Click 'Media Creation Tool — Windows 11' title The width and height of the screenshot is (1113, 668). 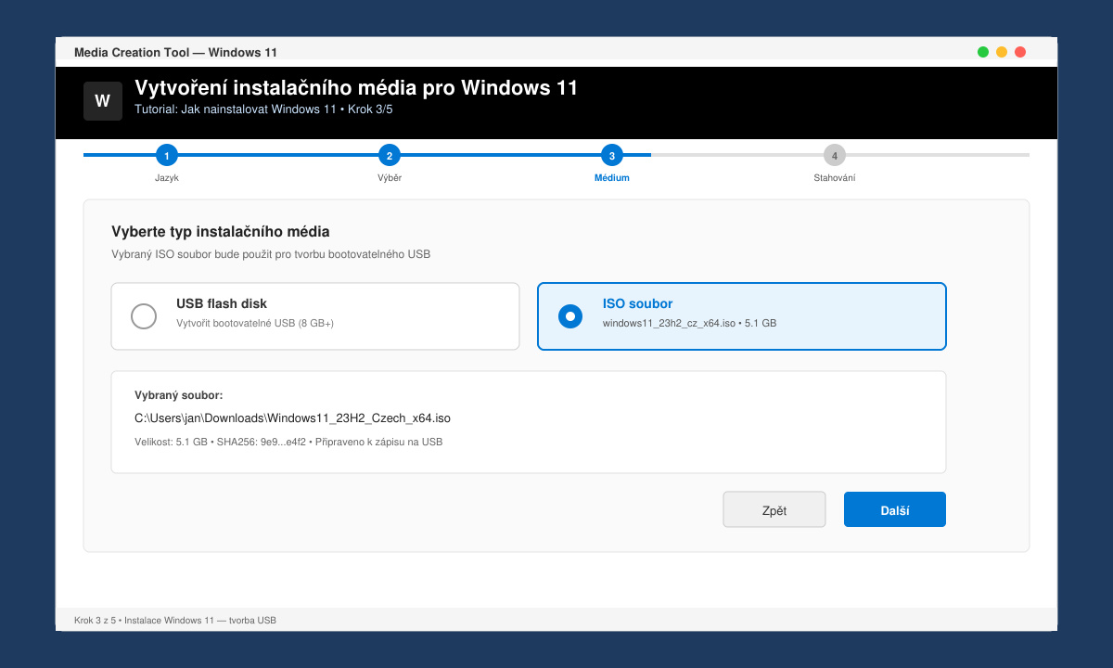(x=175, y=52)
